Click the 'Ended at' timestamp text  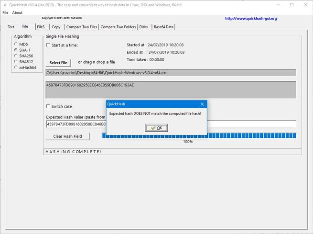155,52
